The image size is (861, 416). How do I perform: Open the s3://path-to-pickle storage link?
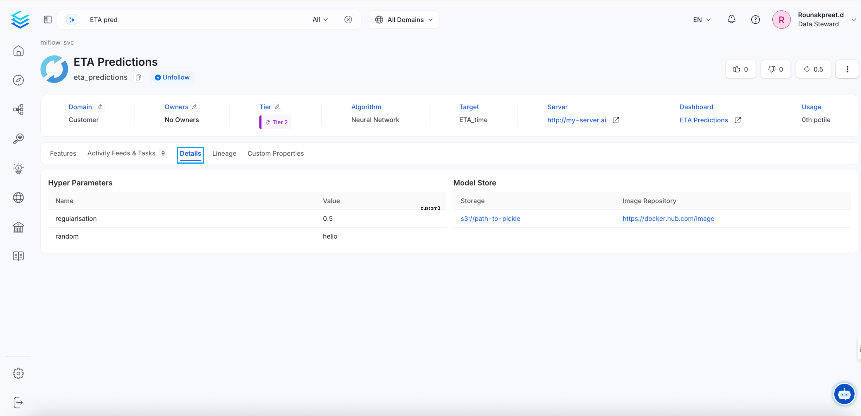(x=490, y=219)
